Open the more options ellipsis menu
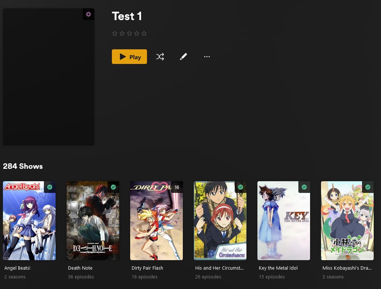 coord(207,57)
